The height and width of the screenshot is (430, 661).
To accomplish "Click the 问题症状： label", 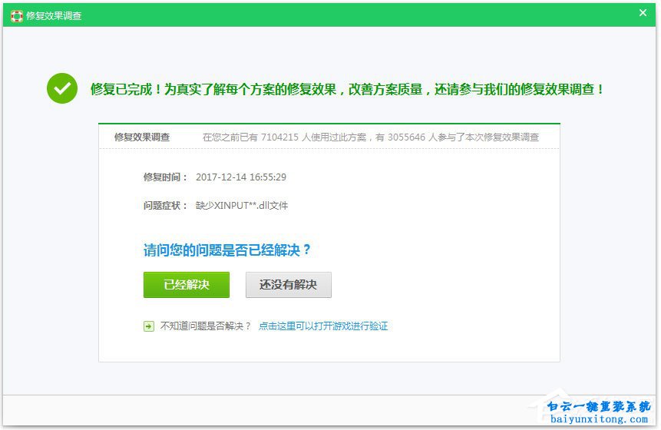I will (165, 205).
